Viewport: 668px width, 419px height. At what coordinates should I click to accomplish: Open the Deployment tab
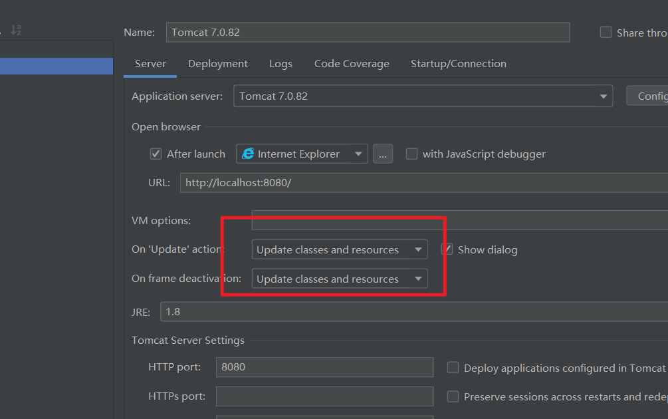coord(218,64)
